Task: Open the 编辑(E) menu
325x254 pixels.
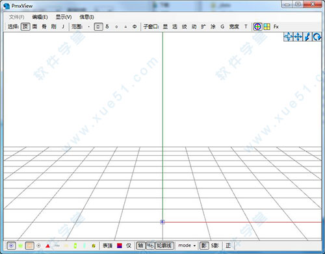Action: (40, 17)
